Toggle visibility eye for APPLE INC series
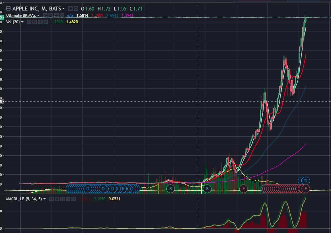The width and height of the screenshot is (331, 233). pos(70,9)
